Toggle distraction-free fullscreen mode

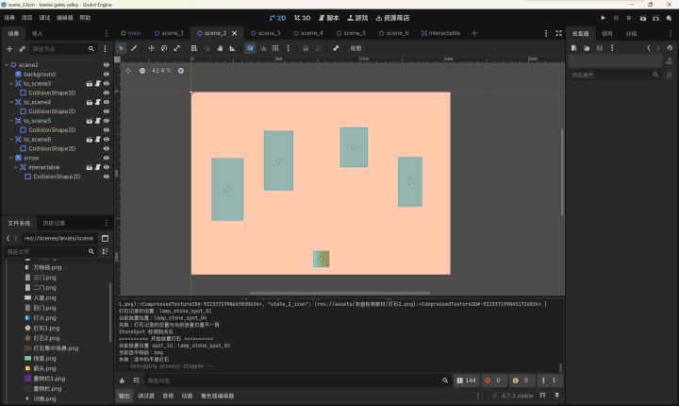tap(558, 33)
